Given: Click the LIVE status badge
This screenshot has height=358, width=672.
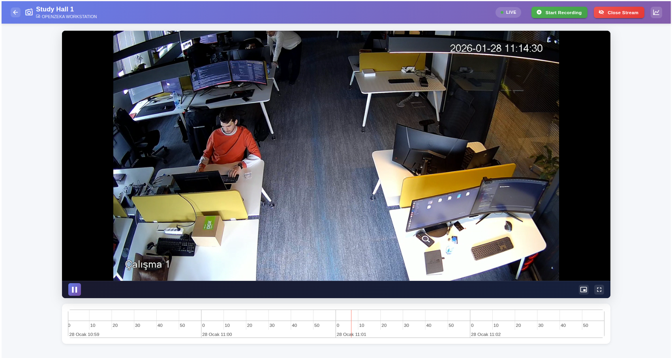Looking at the screenshot, I should [x=508, y=12].
